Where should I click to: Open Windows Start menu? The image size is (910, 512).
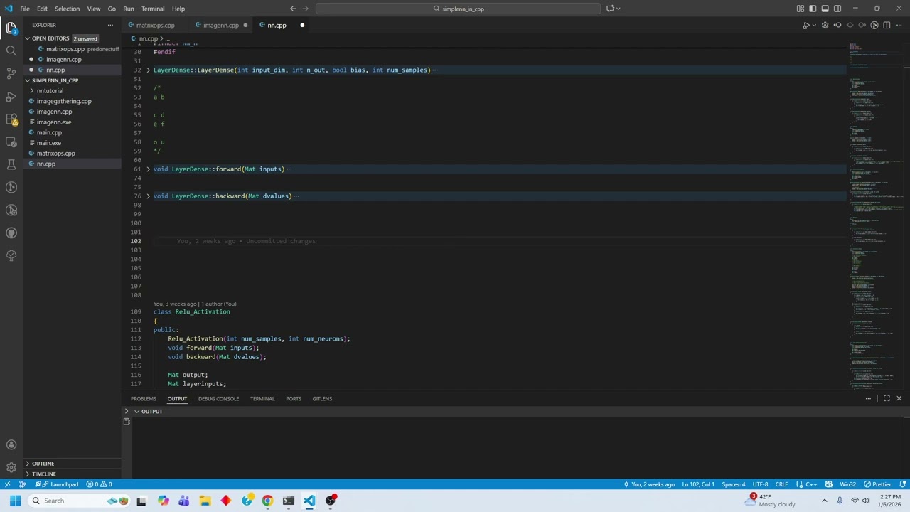click(x=15, y=501)
